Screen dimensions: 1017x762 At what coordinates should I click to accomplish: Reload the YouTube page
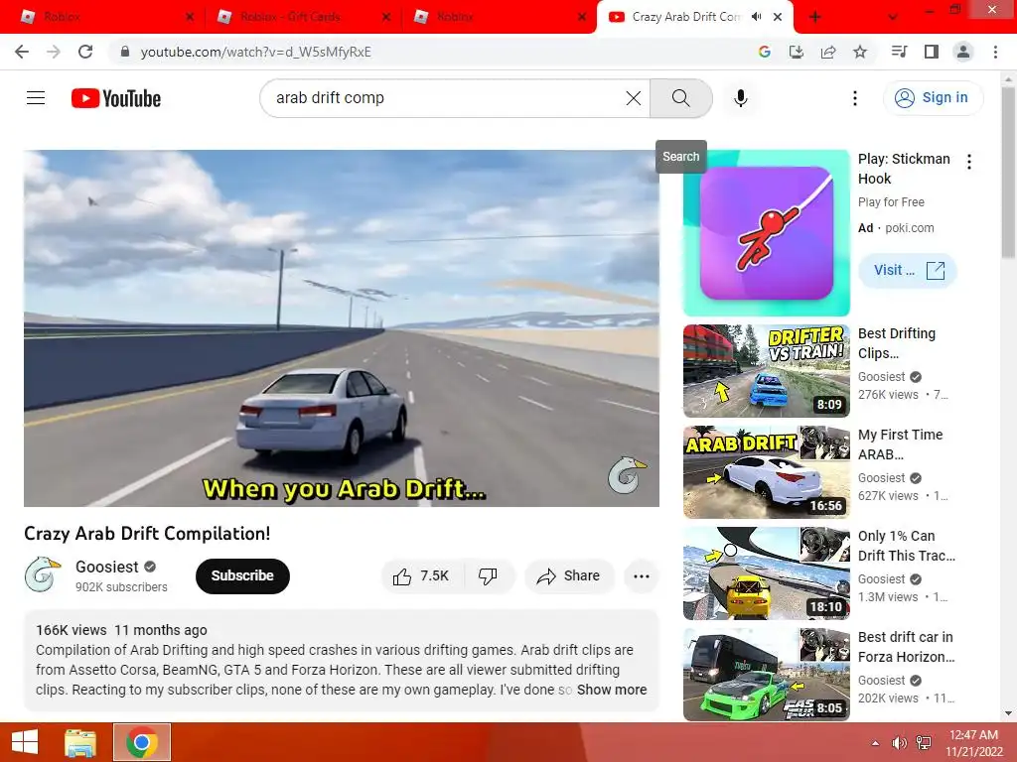tap(85, 52)
